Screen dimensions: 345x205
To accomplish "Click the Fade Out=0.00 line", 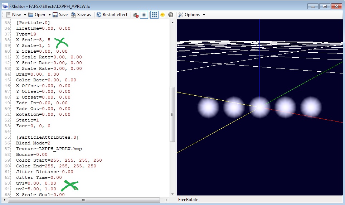I will click(43, 109).
